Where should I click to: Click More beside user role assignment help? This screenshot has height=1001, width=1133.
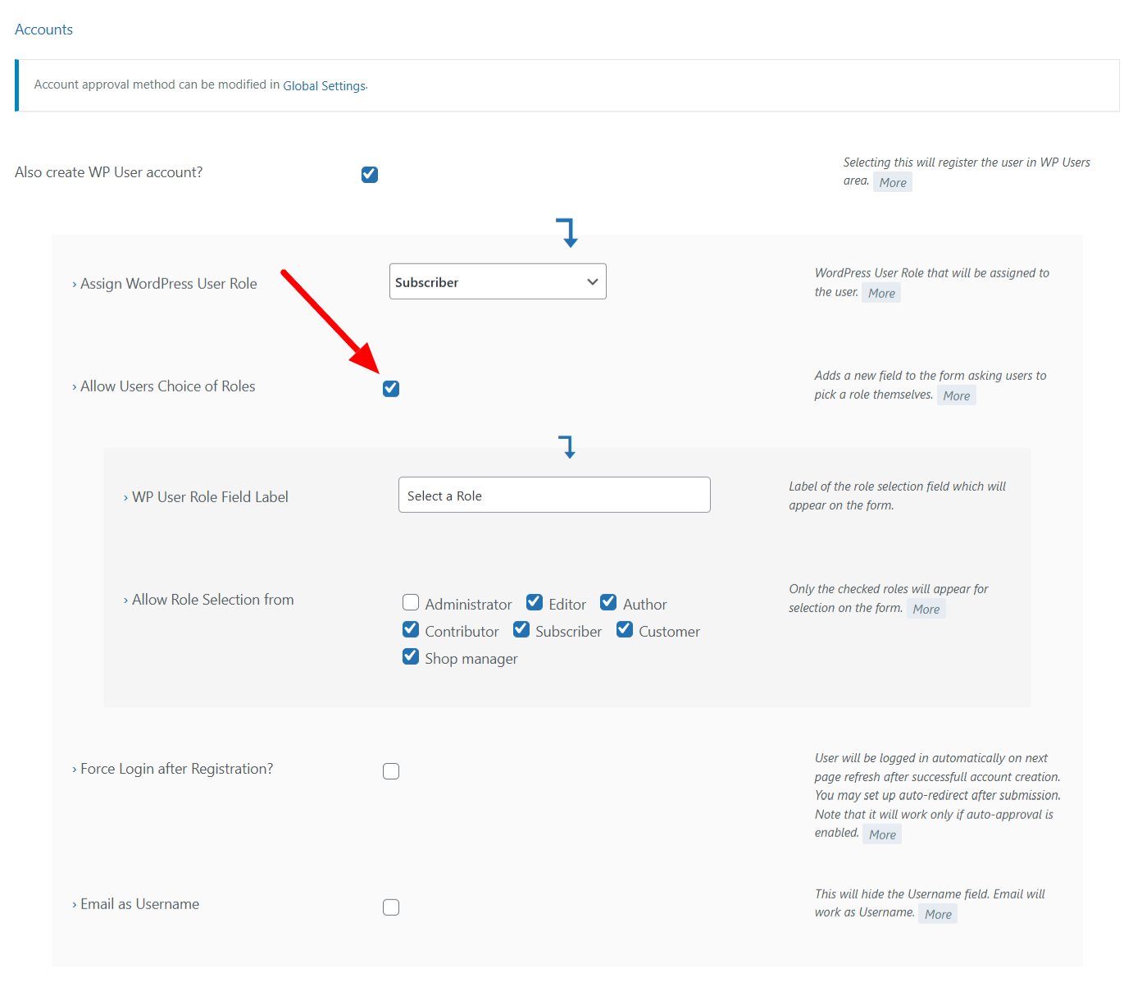click(x=881, y=293)
